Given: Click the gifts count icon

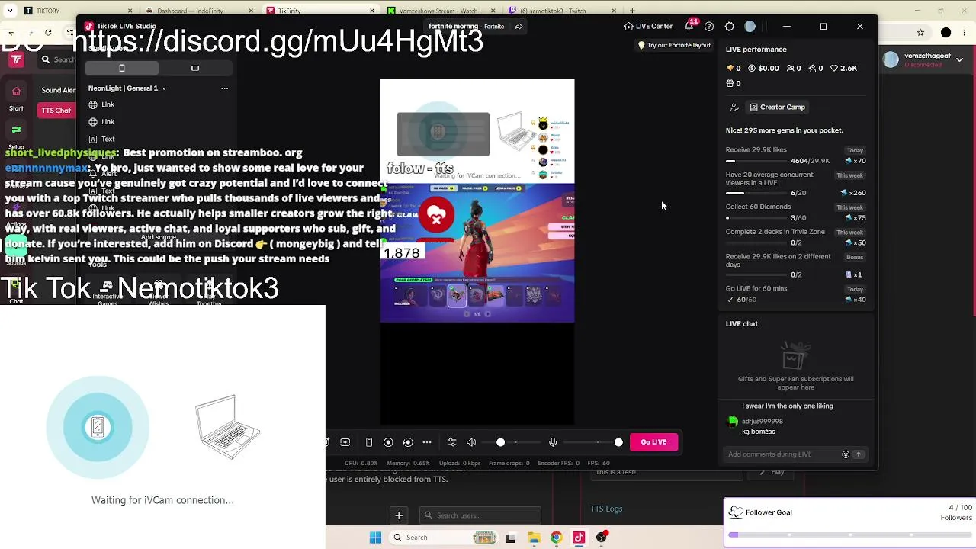Looking at the screenshot, I should [x=730, y=83].
